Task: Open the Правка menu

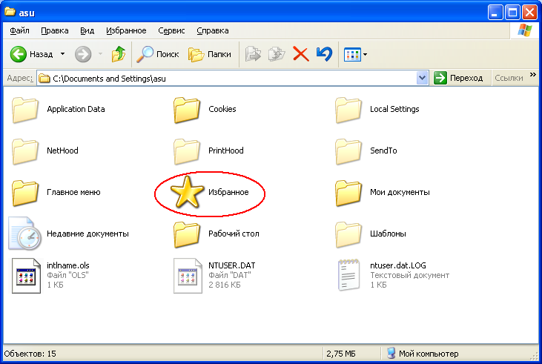Action: [x=55, y=30]
